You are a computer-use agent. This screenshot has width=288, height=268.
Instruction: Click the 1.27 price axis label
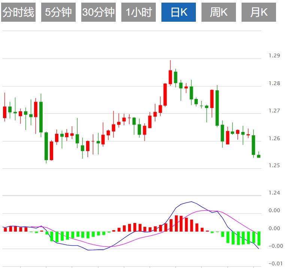click(x=274, y=111)
